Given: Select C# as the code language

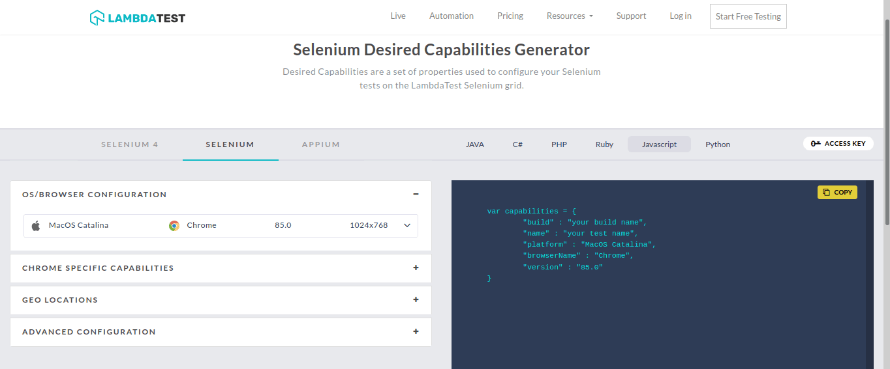Looking at the screenshot, I should click(517, 144).
